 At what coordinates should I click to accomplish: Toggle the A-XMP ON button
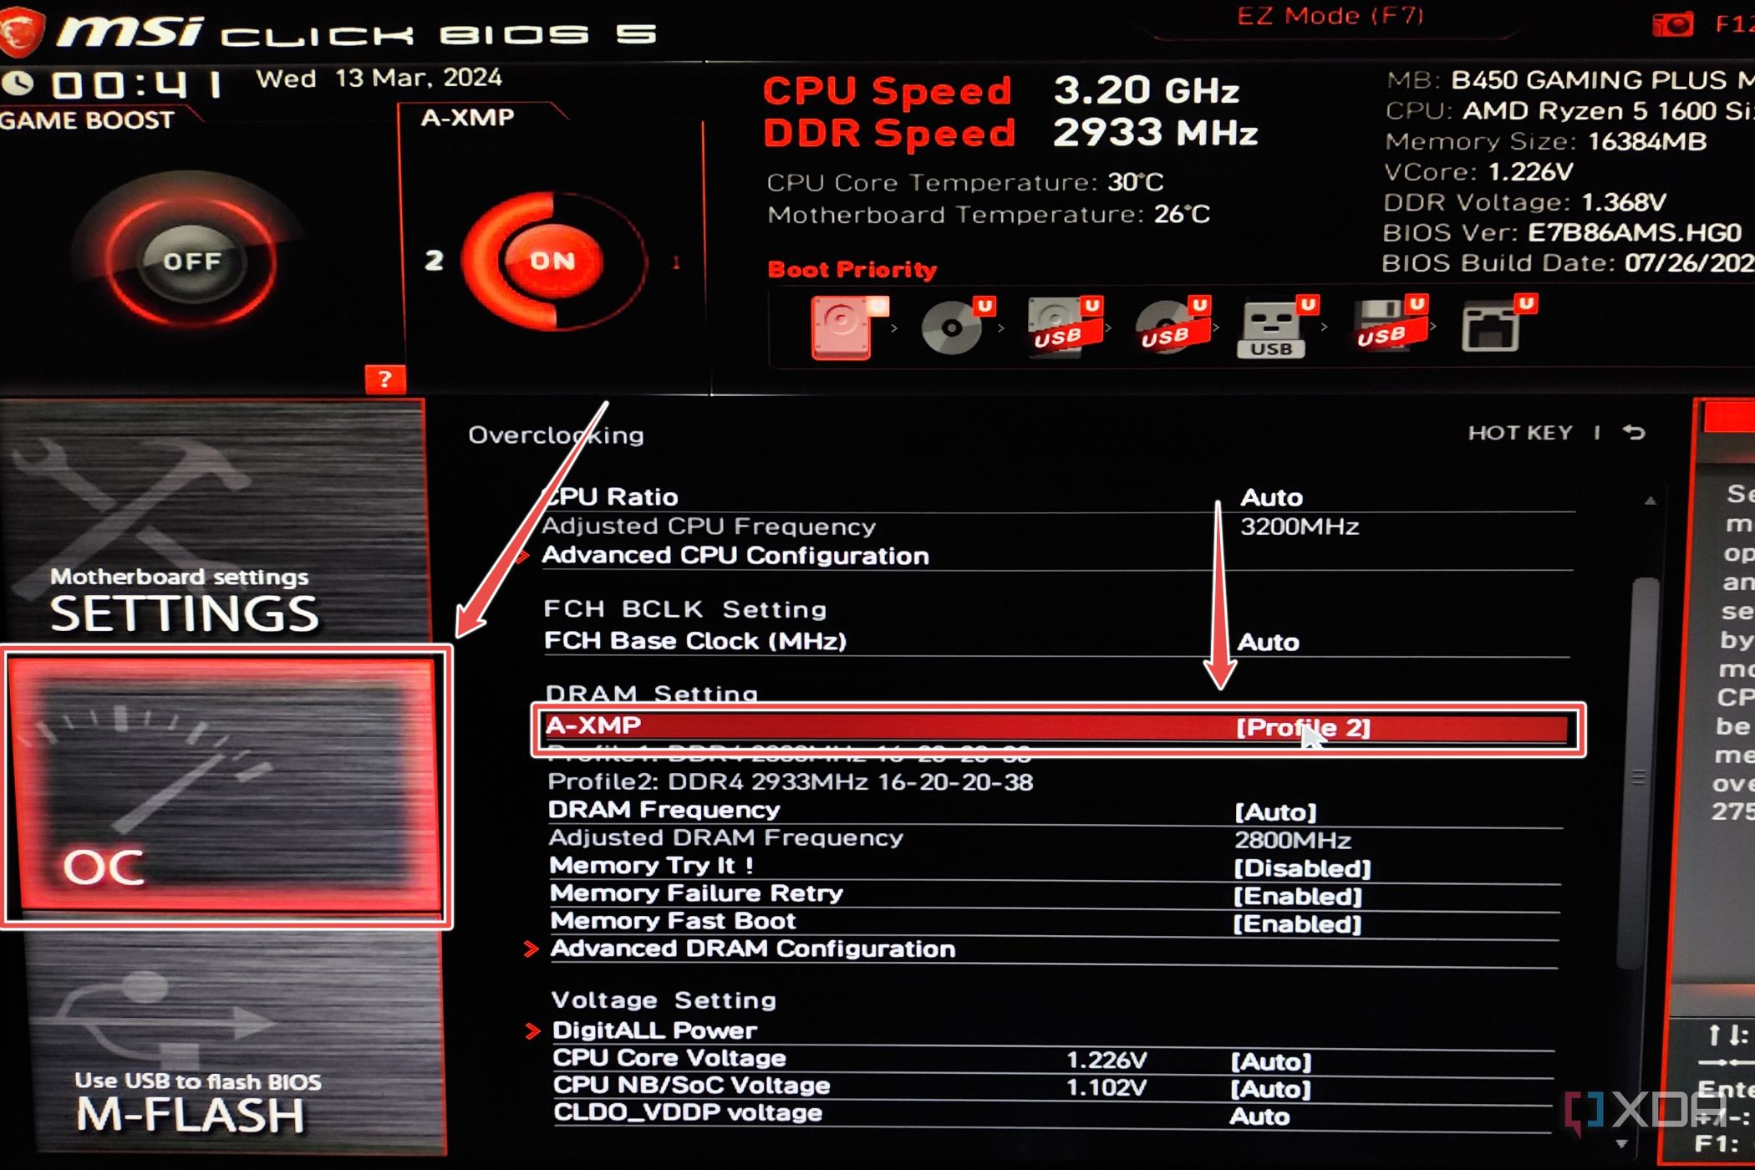point(552,261)
